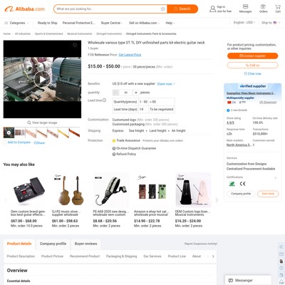Open the Messages icon in header
This screenshot has height=285, width=285.
click(x=245, y=6)
